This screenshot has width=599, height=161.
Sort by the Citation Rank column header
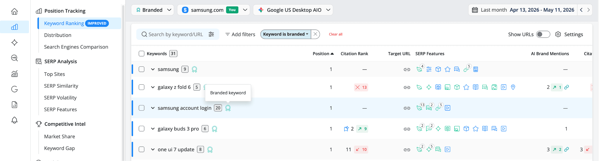(x=354, y=54)
